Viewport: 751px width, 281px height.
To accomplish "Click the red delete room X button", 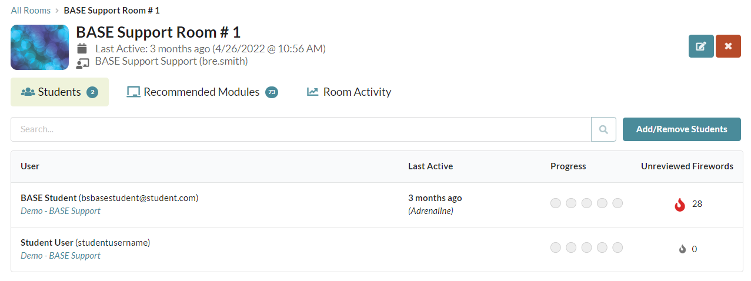I will pos(728,46).
